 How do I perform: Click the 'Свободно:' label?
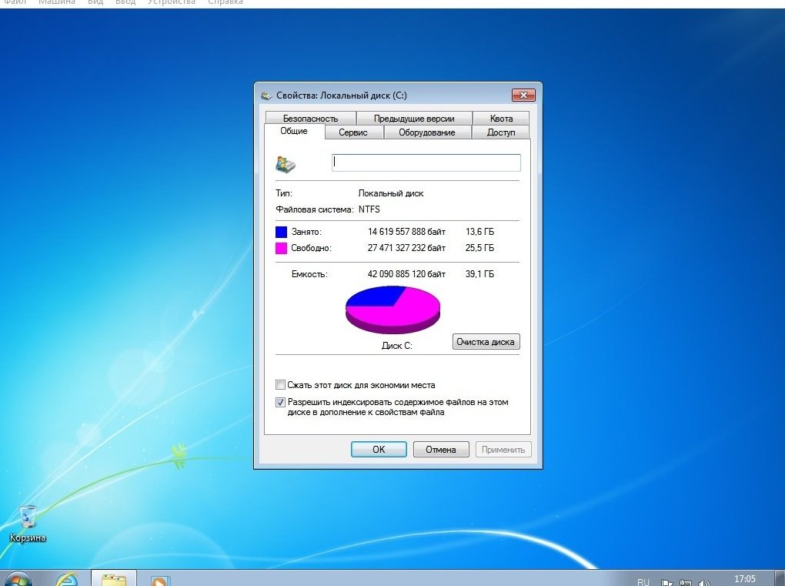311,248
